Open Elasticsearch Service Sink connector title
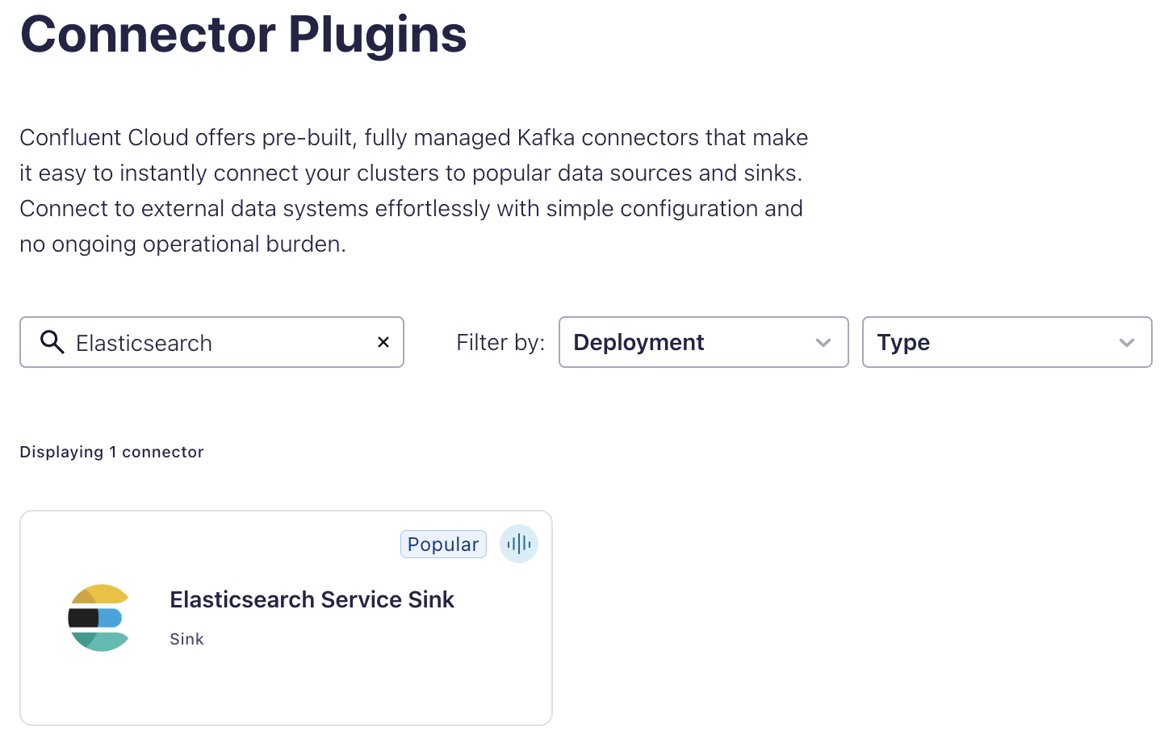Image resolution: width=1164 pixels, height=747 pixels. click(312, 599)
